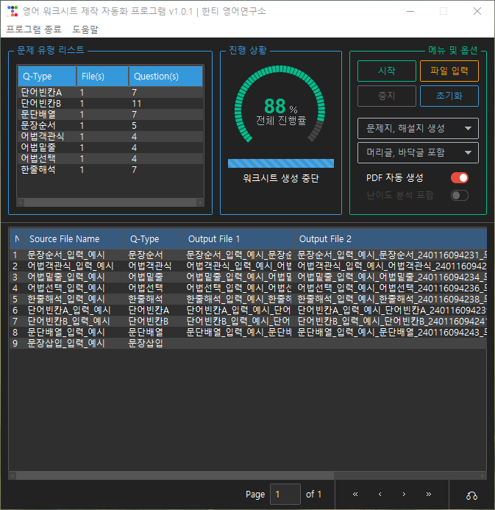The image size is (495, 510).
Task: Click the page number input field
Action: [x=285, y=494]
